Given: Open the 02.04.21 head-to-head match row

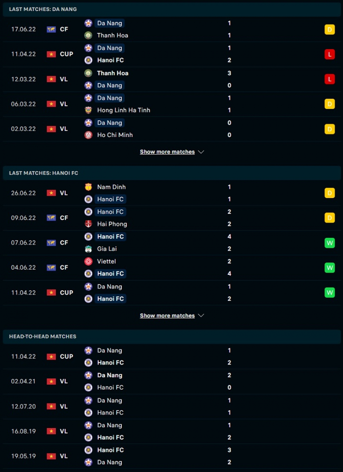Looking at the screenshot, I should pos(171,381).
